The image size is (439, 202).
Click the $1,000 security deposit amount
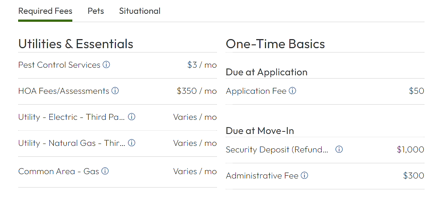click(x=411, y=150)
